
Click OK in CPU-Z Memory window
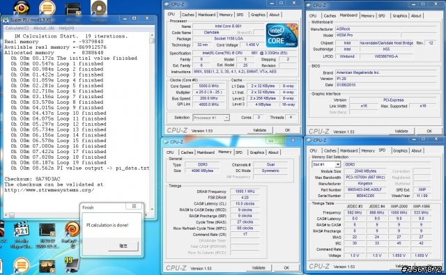[x=286, y=268]
